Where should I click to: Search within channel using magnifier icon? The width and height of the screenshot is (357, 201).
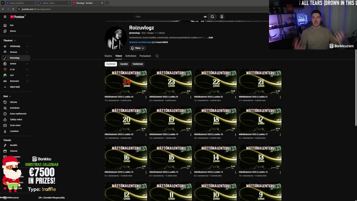157,56
